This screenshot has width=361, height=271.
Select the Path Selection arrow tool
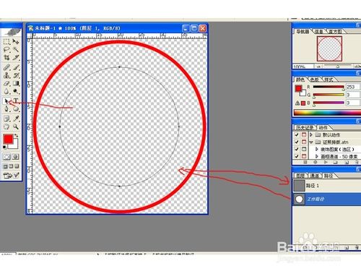6,101
